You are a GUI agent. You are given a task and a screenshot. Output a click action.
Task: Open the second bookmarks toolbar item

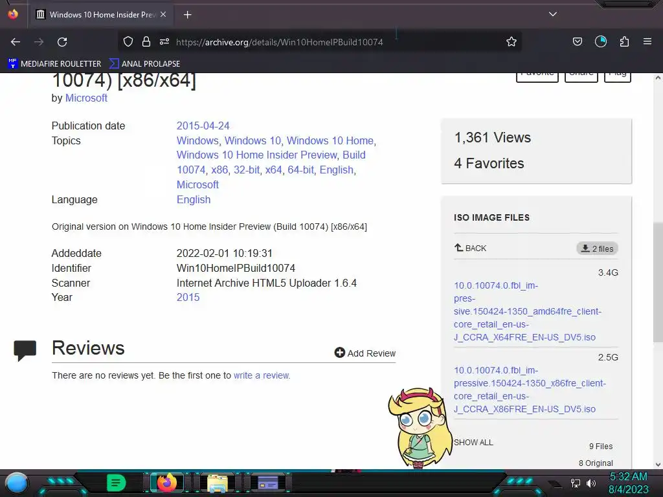pyautogui.click(x=144, y=64)
